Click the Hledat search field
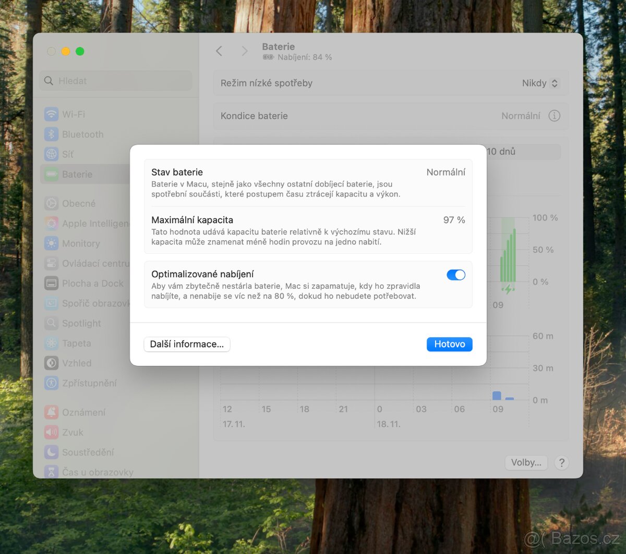 116,81
